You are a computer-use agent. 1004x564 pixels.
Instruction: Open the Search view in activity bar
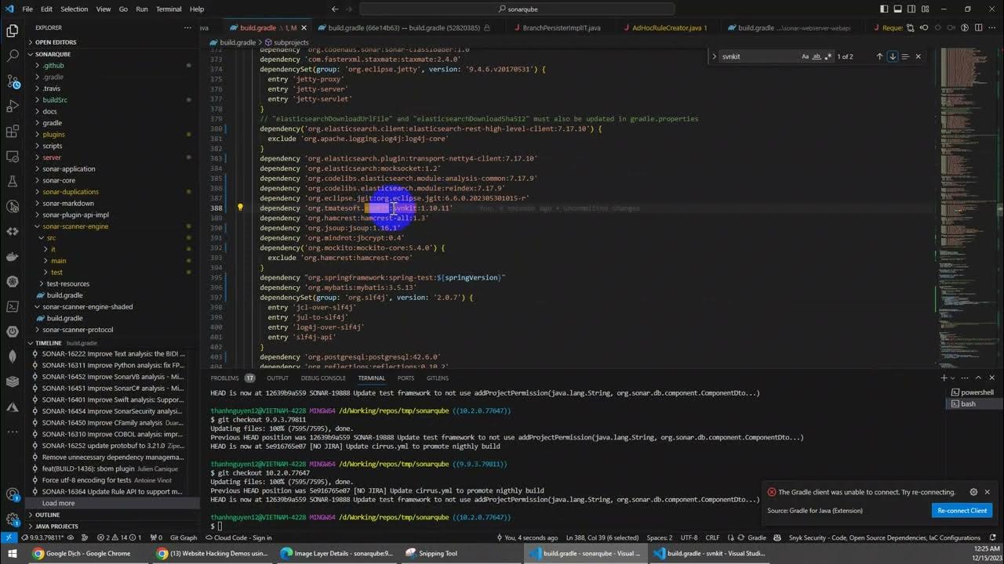13,56
